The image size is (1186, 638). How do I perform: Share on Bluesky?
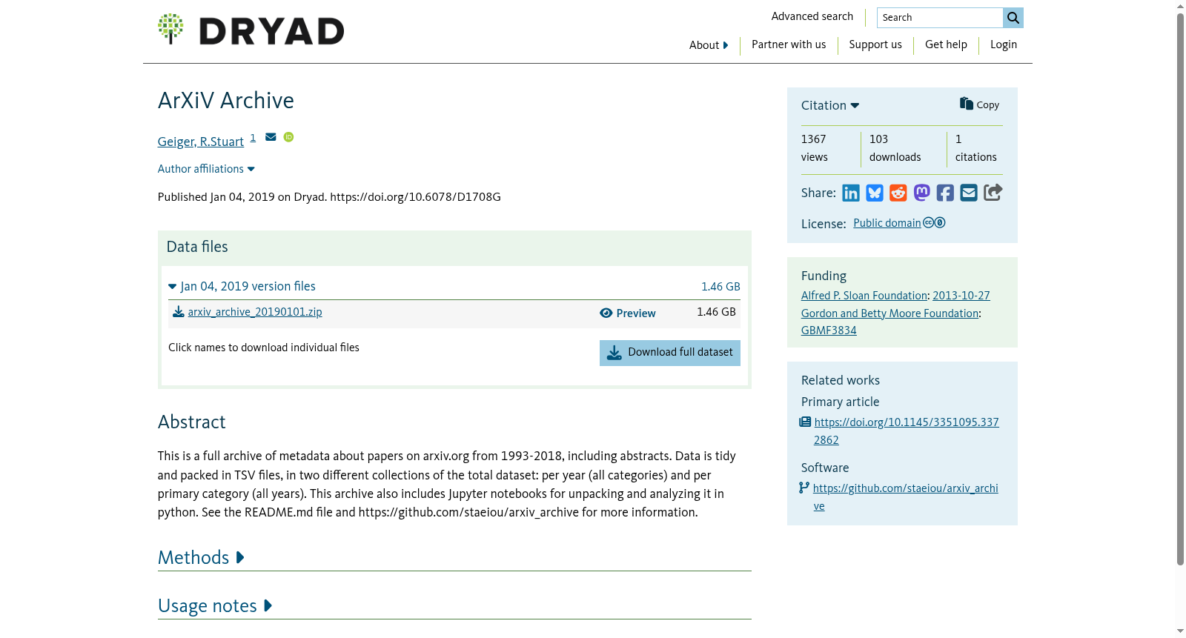(x=875, y=193)
